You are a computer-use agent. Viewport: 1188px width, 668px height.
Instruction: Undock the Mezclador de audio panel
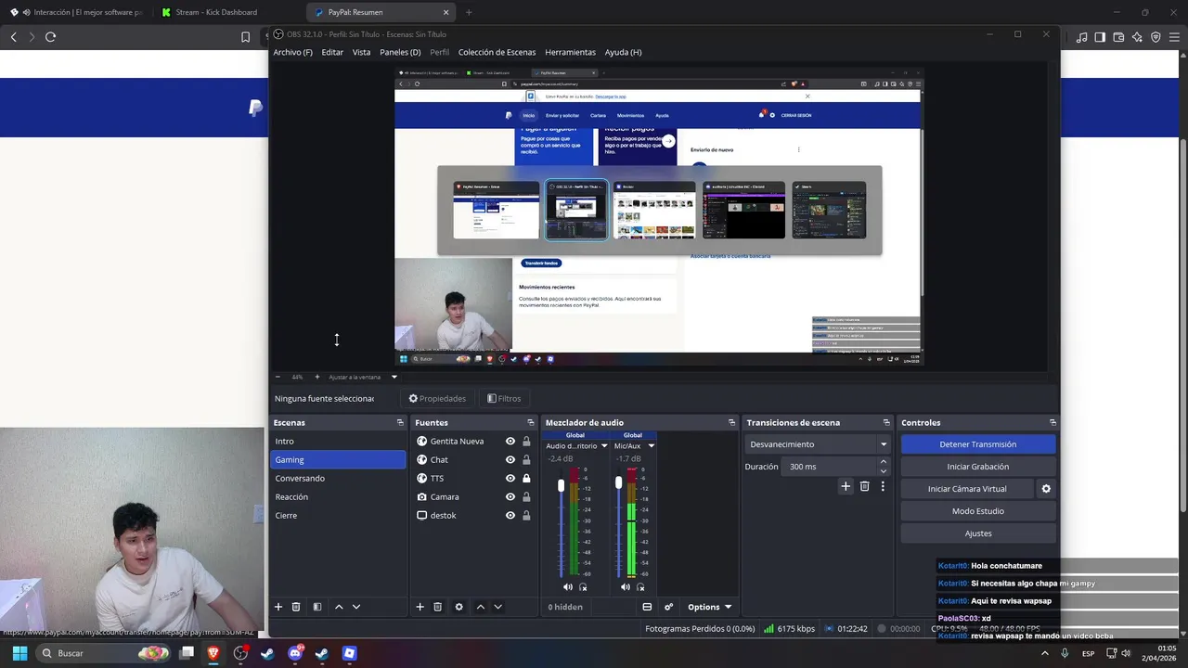pyautogui.click(x=731, y=422)
